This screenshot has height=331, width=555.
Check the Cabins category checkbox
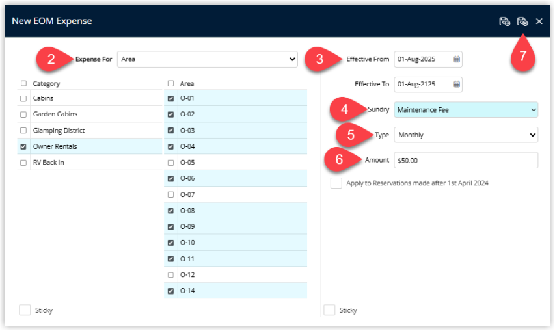point(23,99)
